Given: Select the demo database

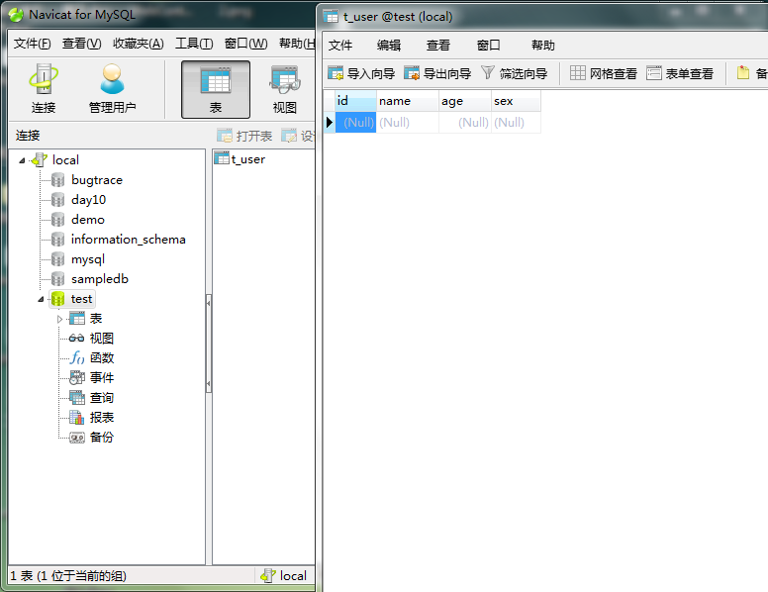Looking at the screenshot, I should point(88,220).
